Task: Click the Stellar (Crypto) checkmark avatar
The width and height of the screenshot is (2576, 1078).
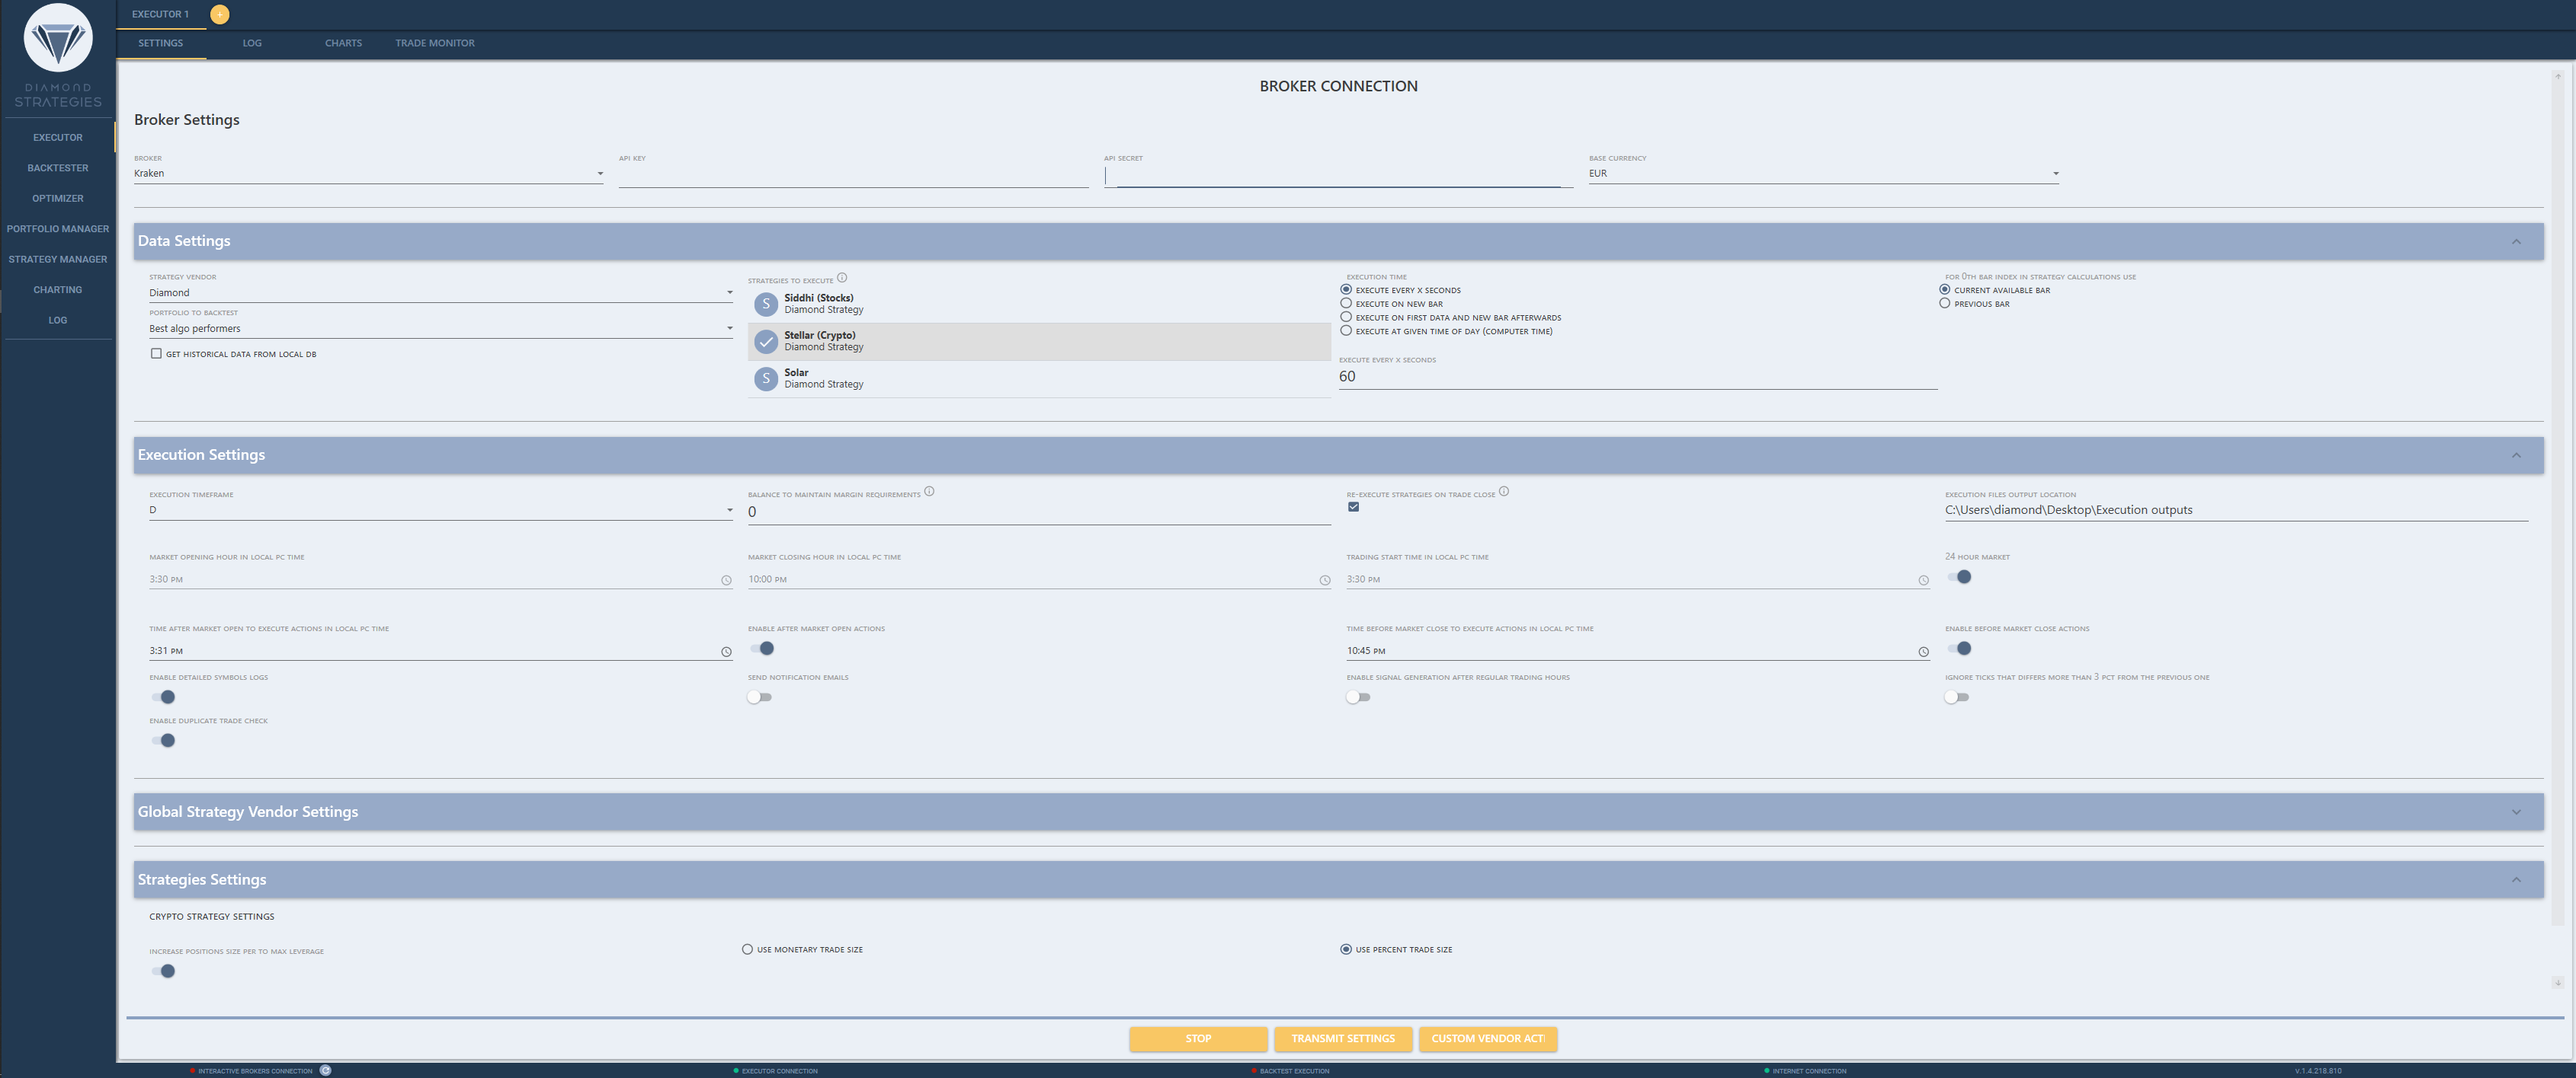Action: tap(766, 342)
